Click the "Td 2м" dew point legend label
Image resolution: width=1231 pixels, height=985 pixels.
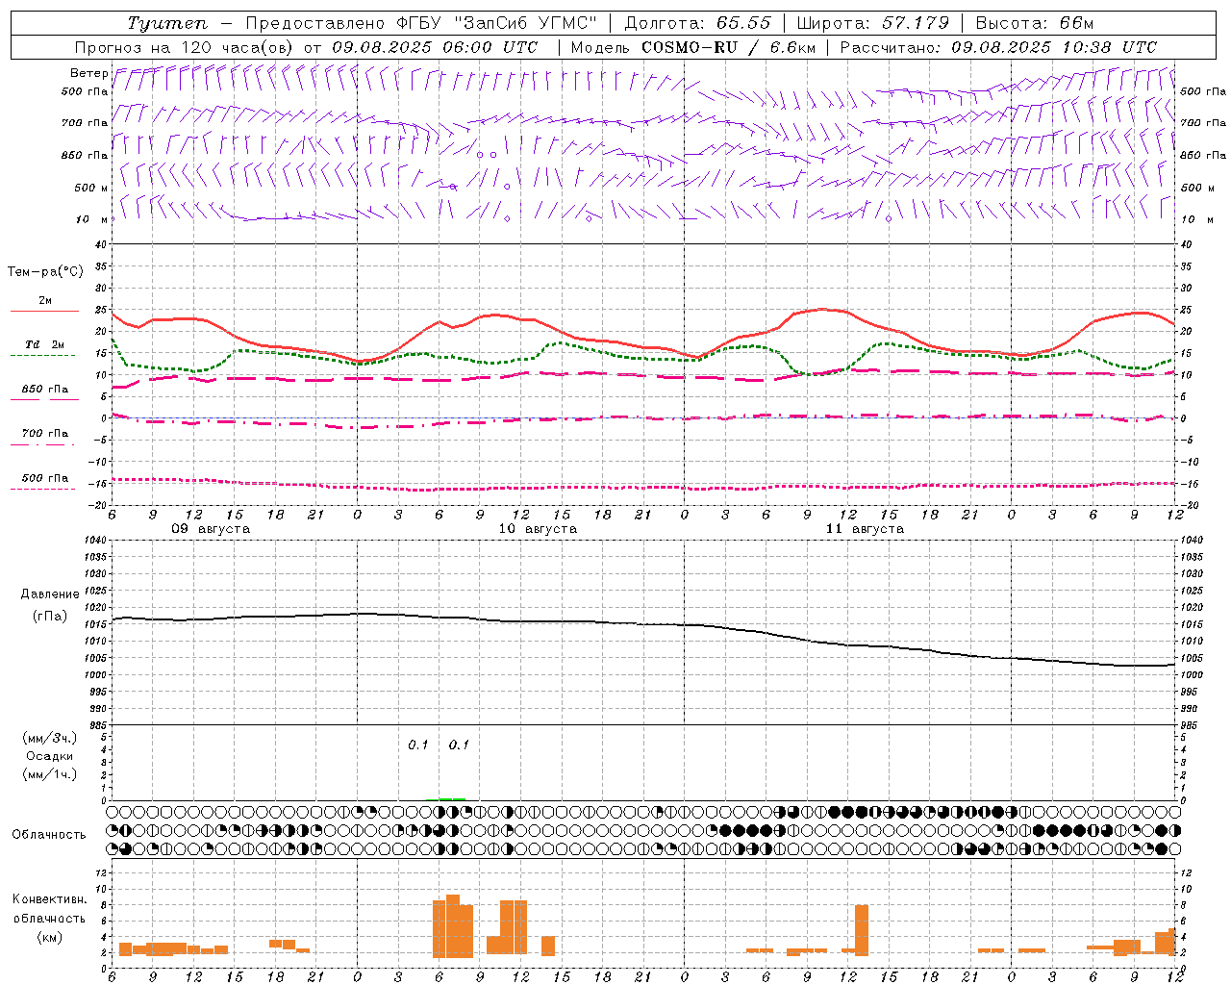45,344
